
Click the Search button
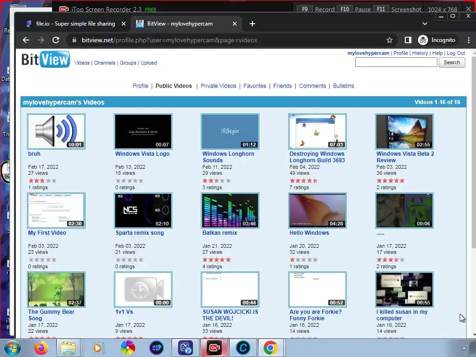(452, 62)
